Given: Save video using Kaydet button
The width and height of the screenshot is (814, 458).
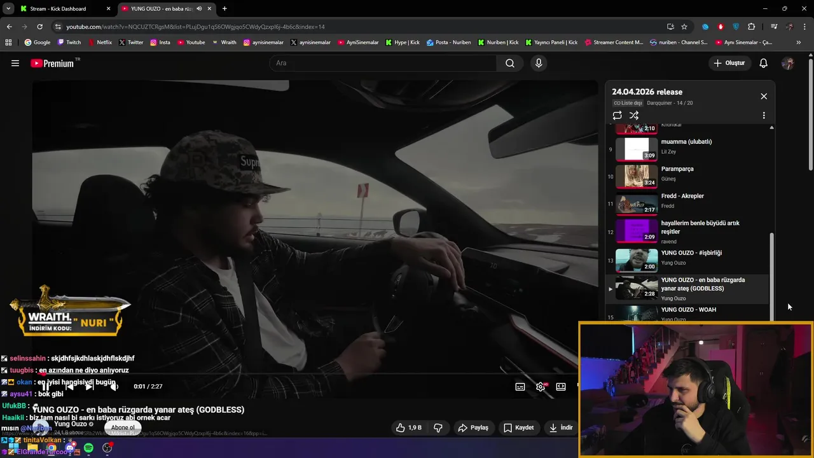Looking at the screenshot, I should tap(519, 427).
